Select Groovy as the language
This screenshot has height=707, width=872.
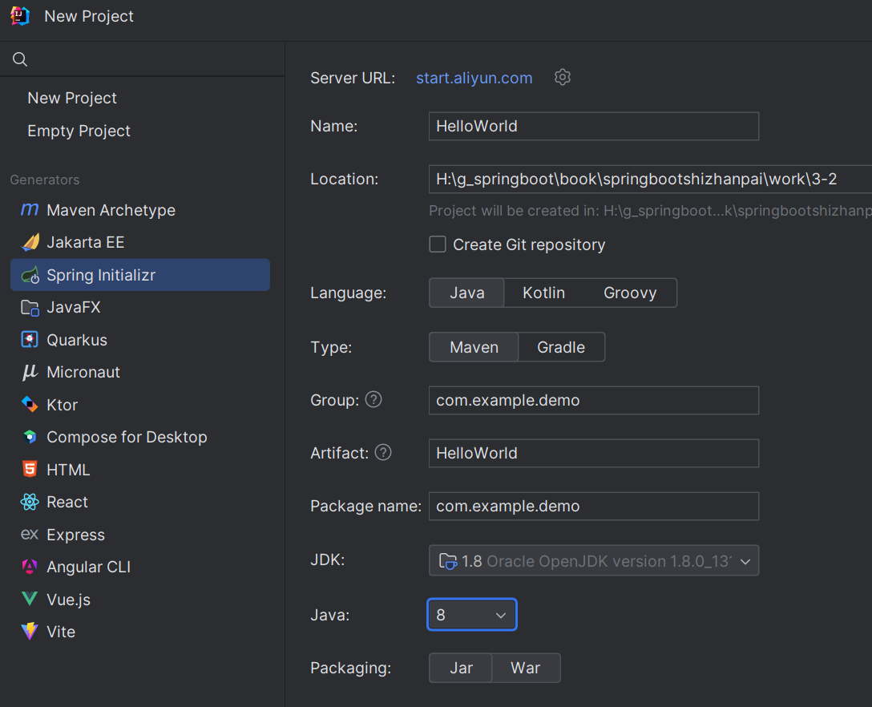(x=629, y=293)
